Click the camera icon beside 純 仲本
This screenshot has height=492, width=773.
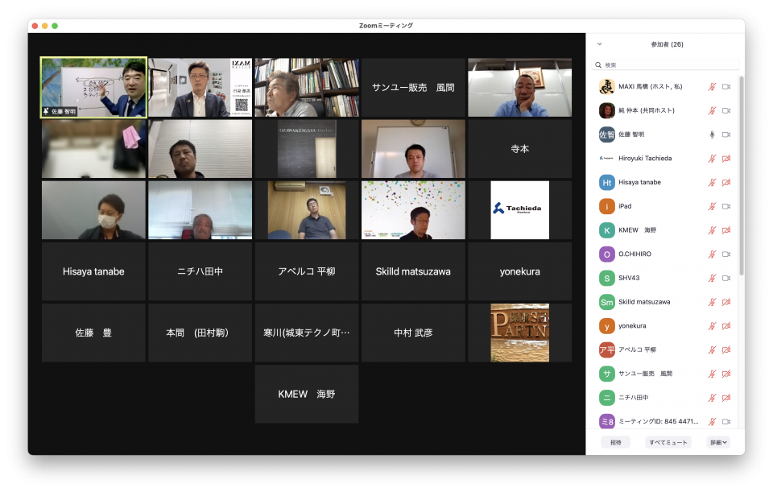click(x=726, y=110)
